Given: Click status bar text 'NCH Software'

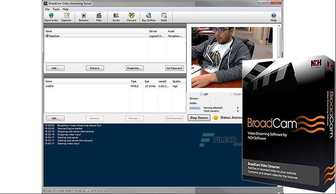Looking at the screenshot, I should pos(99,190).
